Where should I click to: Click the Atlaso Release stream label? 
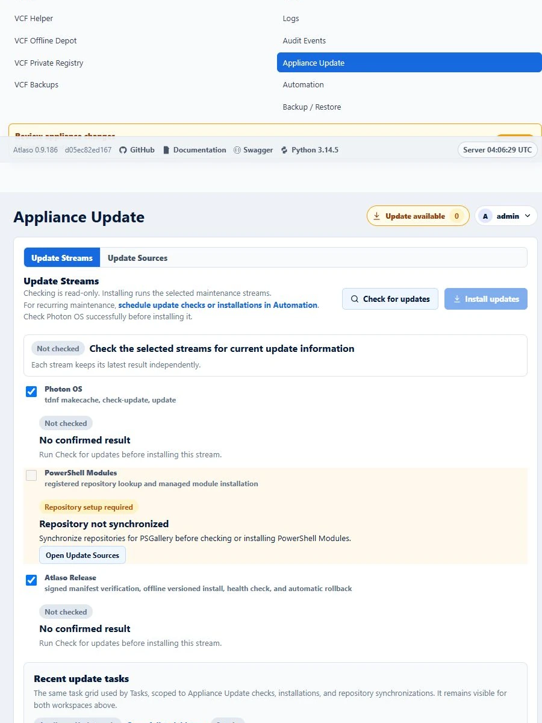[x=70, y=578]
